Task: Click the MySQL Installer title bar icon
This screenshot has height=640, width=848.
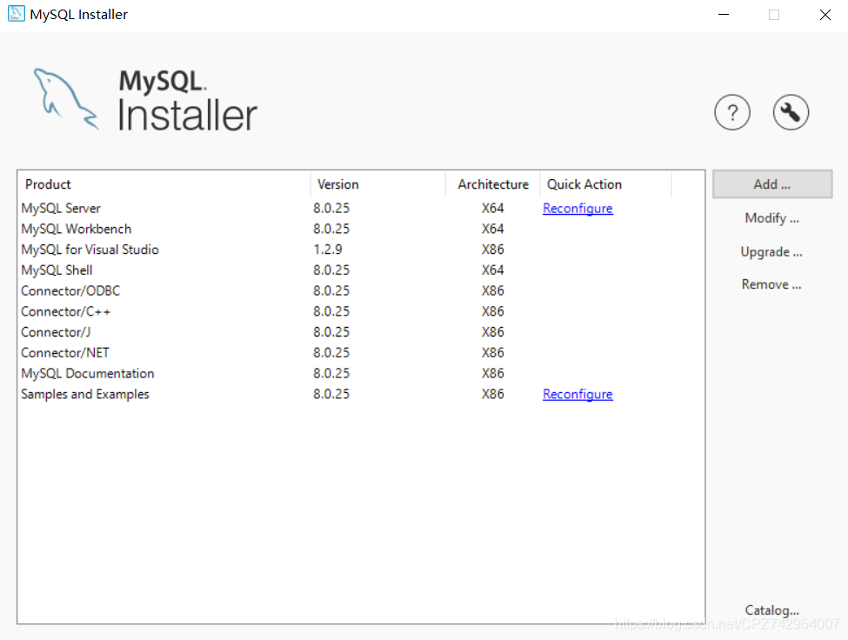Action: [x=17, y=14]
